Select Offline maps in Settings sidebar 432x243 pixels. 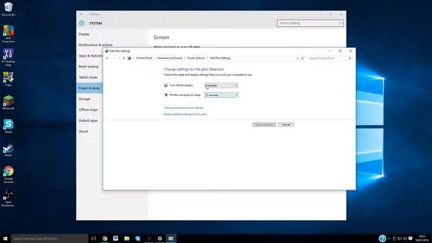[88, 109]
